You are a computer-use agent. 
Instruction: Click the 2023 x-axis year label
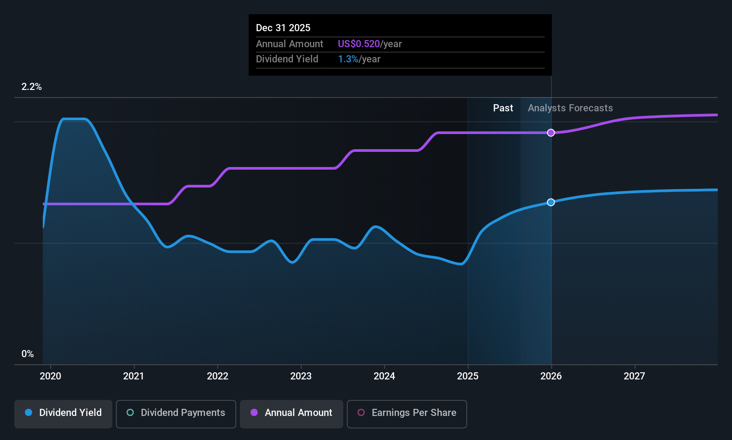pyautogui.click(x=301, y=376)
